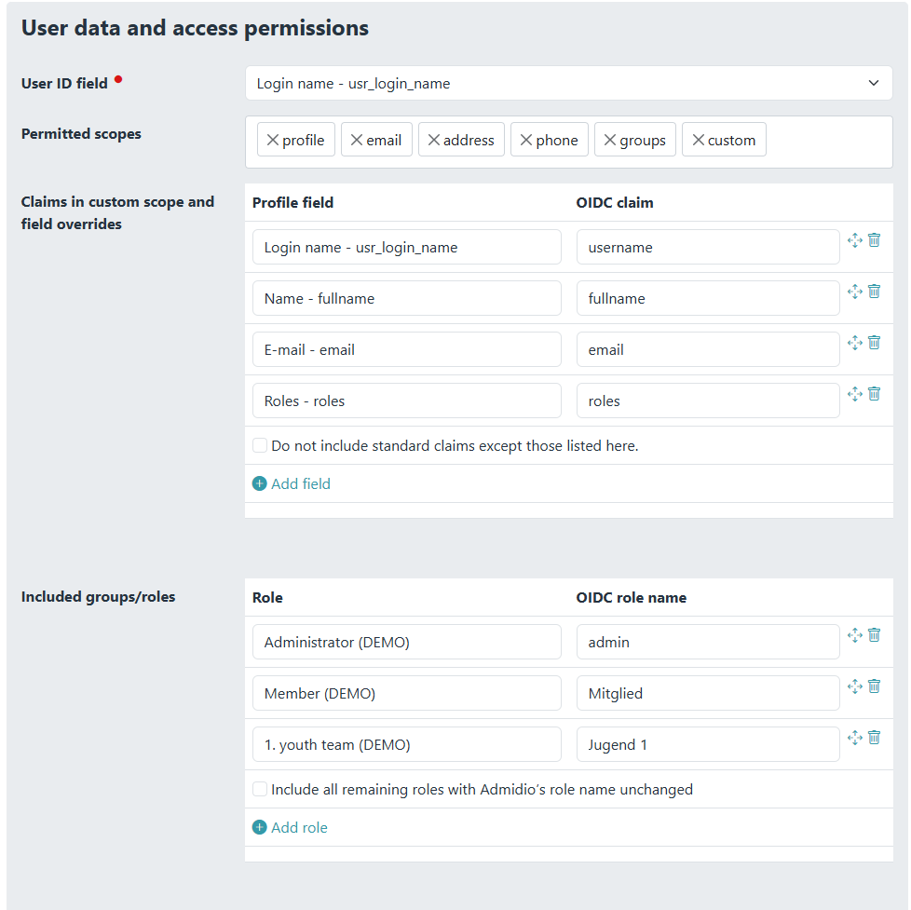Open the 'Name - fullname' profile field selector
Viewport: 911px width, 910px height.
click(x=407, y=298)
